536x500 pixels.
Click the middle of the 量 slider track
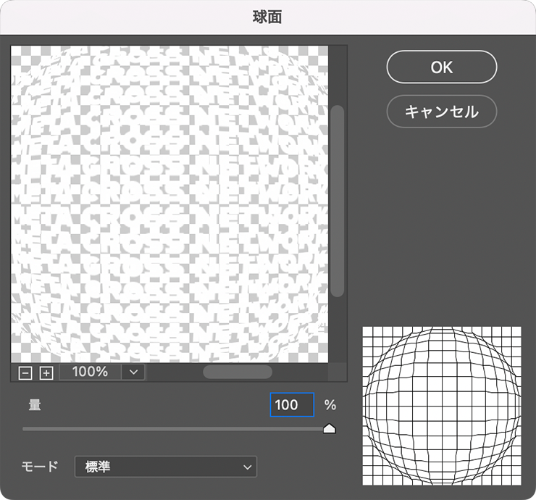tap(174, 429)
